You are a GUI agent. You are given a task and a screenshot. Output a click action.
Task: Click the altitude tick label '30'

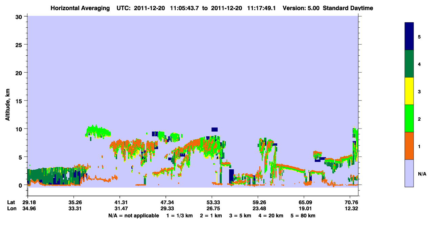(20, 17)
